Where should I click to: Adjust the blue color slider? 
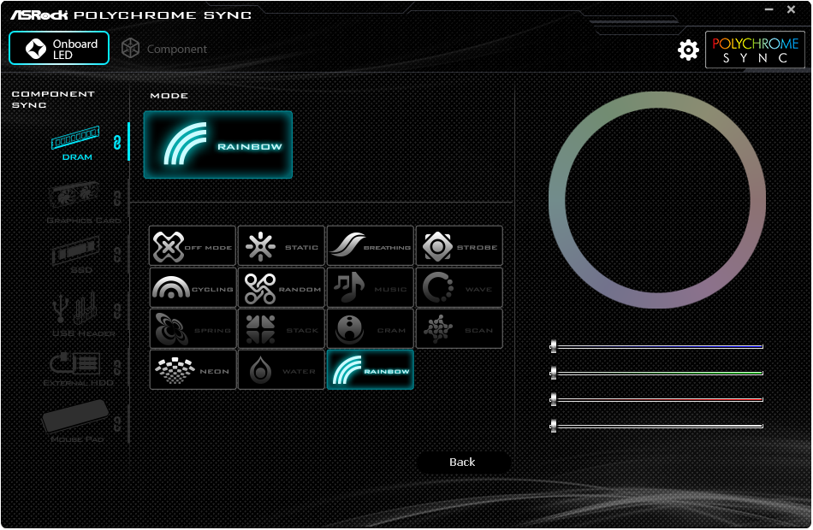tap(656, 346)
